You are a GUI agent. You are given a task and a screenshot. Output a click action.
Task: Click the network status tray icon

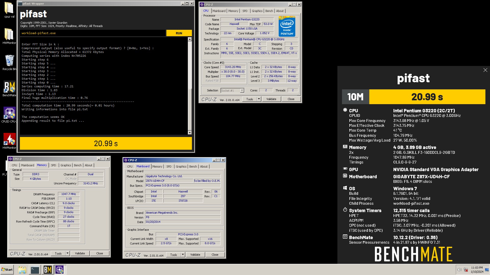pos(466,270)
